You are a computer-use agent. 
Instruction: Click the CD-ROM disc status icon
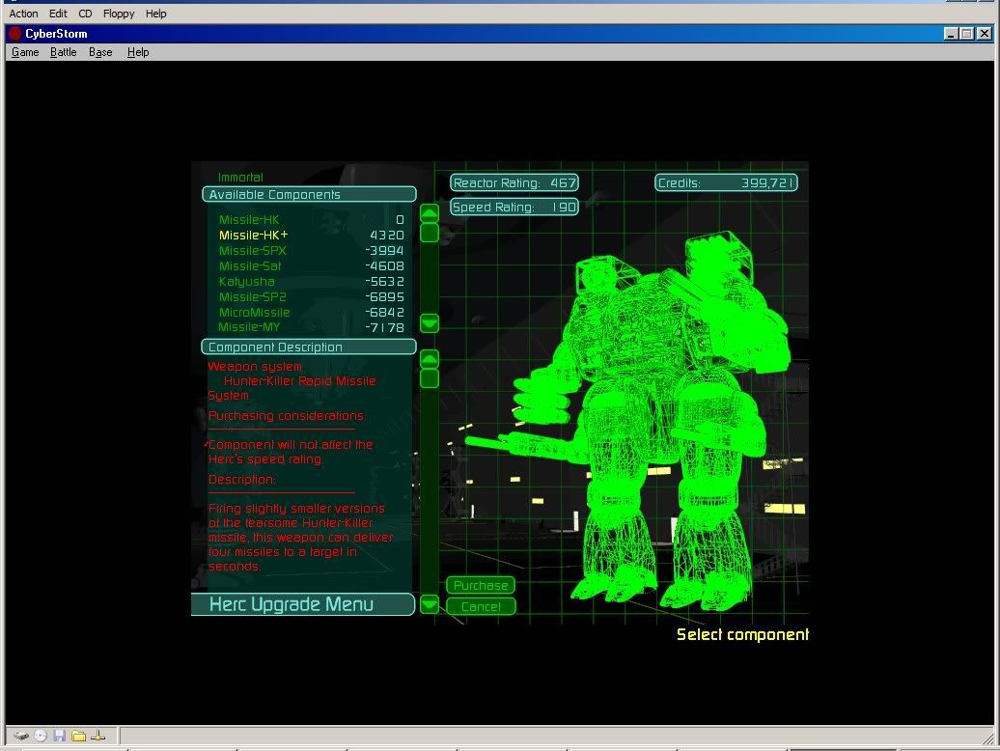(41, 736)
